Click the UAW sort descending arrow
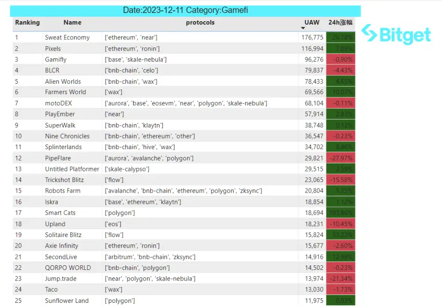The image size is (442, 307). click(303, 28)
